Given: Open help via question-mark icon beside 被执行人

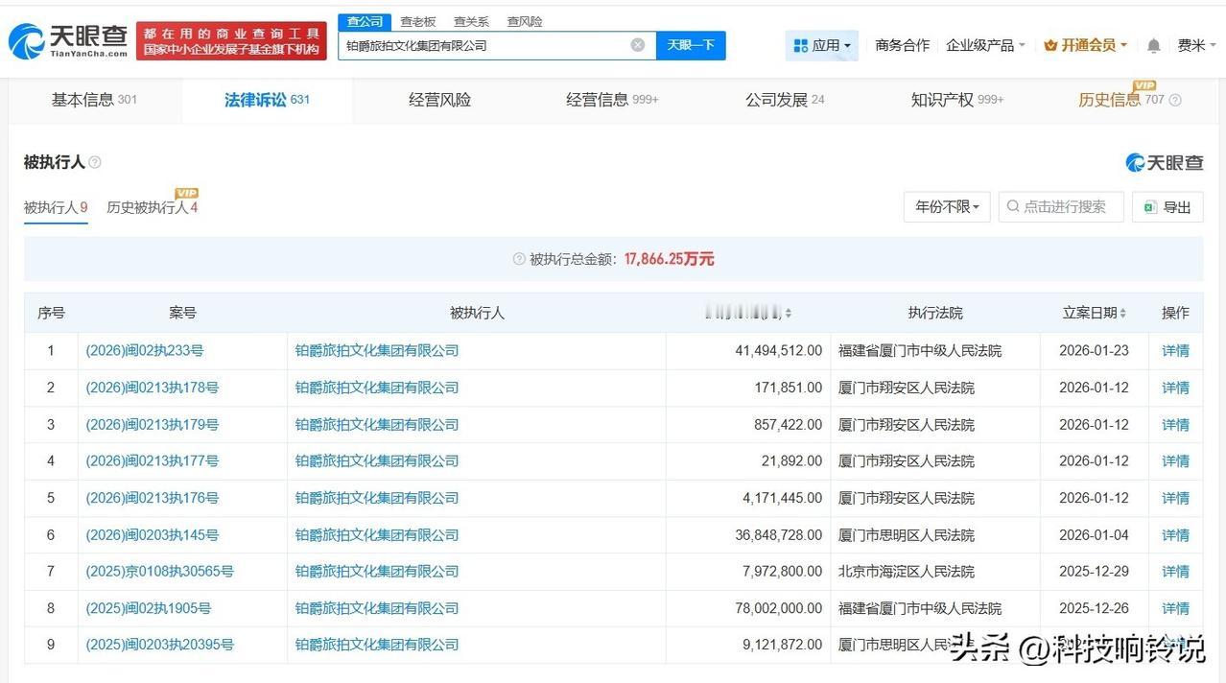Looking at the screenshot, I should click(93, 162).
